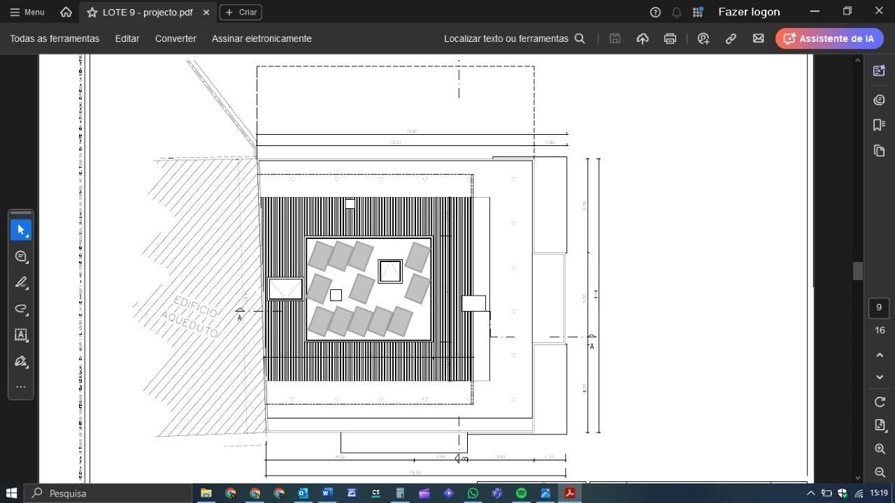
Task: Expand more tools with the ellipsis button
Action: tap(21, 387)
